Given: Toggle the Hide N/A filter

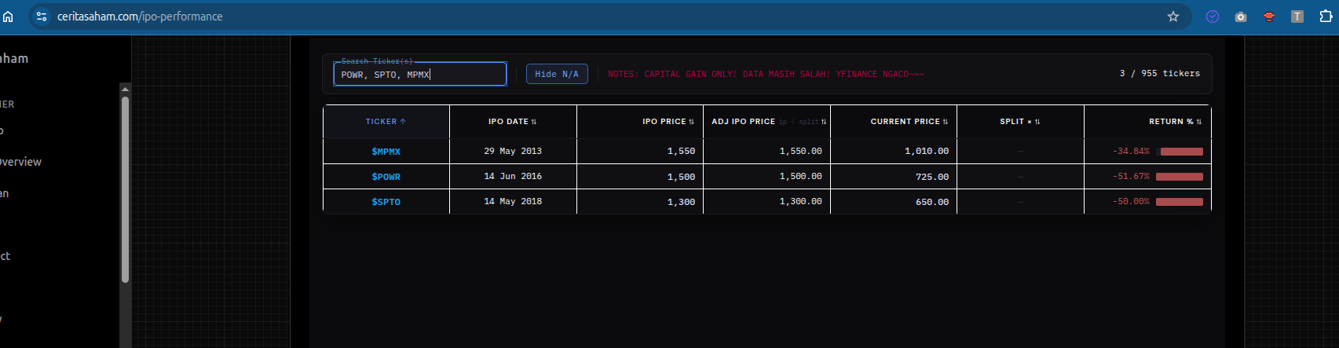Looking at the screenshot, I should 557,74.
